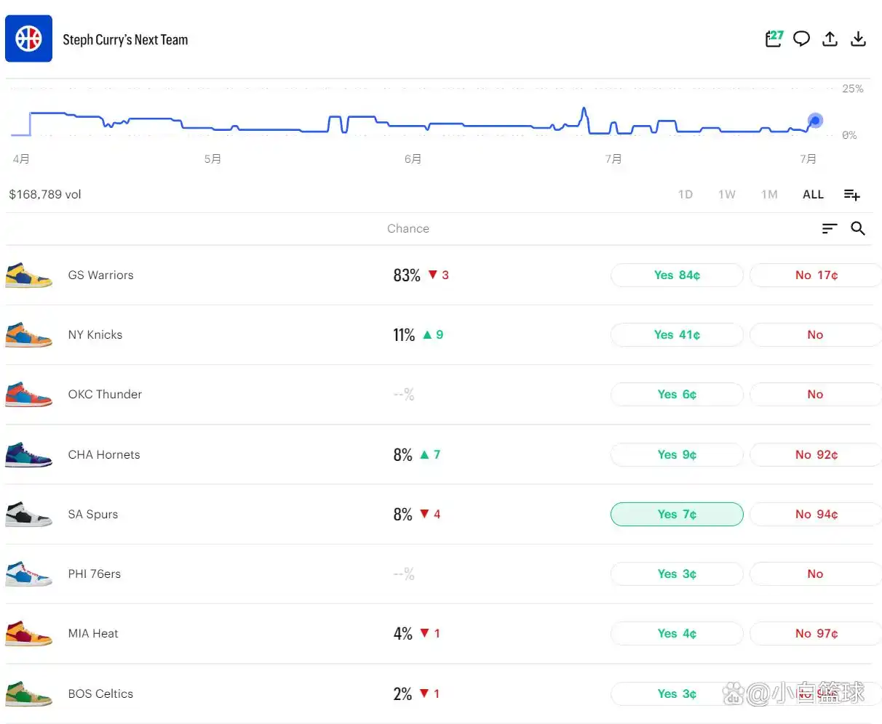The height and width of the screenshot is (724, 882).
Task: Select the 1D time range
Action: click(686, 194)
